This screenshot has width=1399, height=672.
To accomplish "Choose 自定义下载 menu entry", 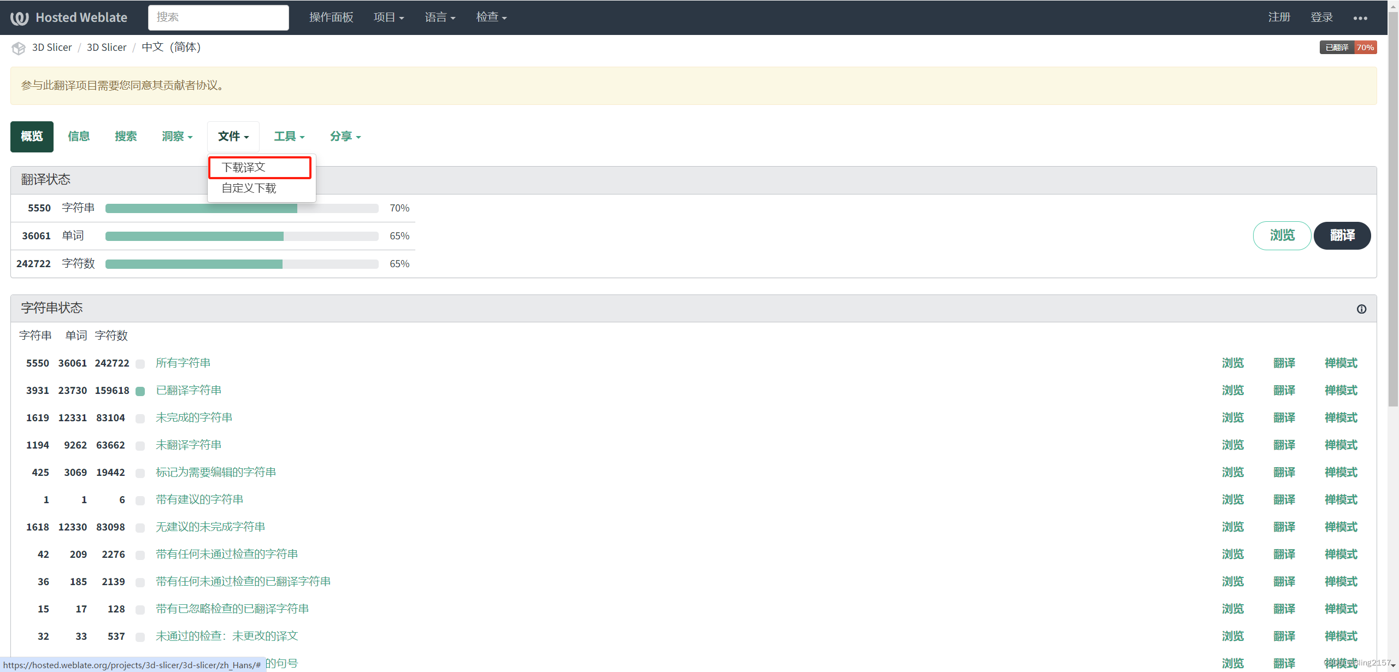I will point(249,188).
